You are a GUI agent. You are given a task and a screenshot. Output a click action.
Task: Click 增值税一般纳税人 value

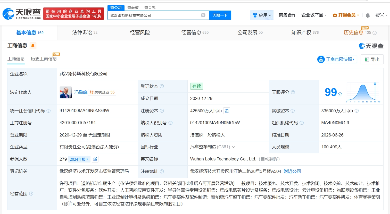pyautogui.click(x=208, y=135)
